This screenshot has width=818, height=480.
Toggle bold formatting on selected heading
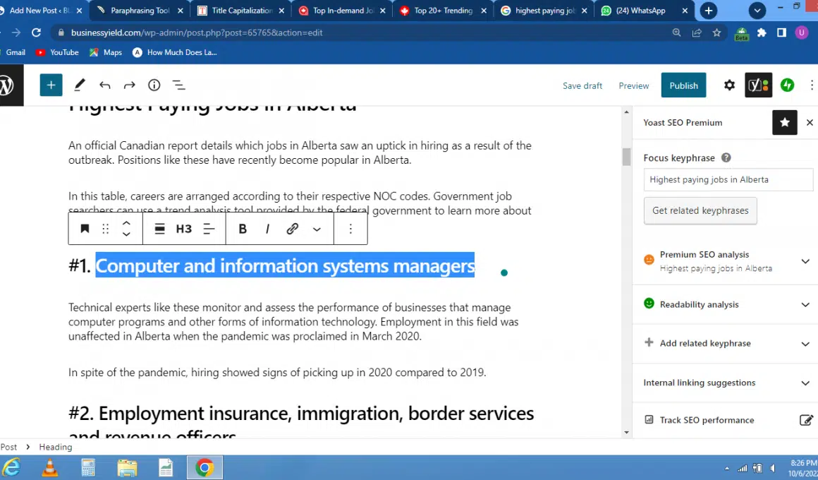pos(243,229)
